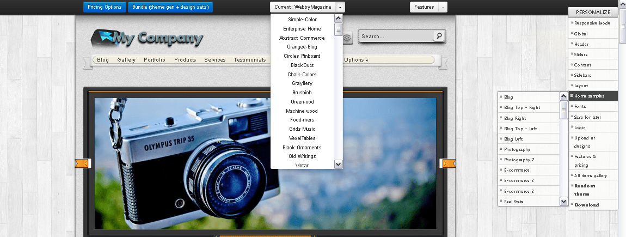This screenshot has height=237, width=626.
Task: Click the camera slider image
Action: point(266,163)
